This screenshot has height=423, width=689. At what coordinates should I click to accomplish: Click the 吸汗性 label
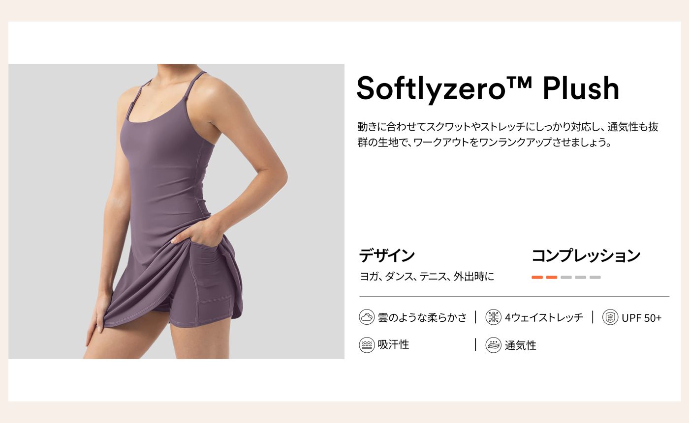click(393, 345)
